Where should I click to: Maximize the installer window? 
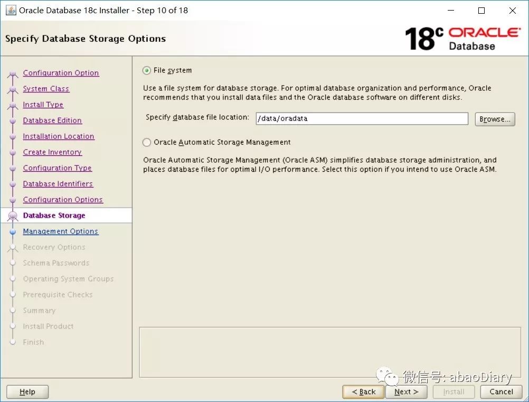click(481, 11)
